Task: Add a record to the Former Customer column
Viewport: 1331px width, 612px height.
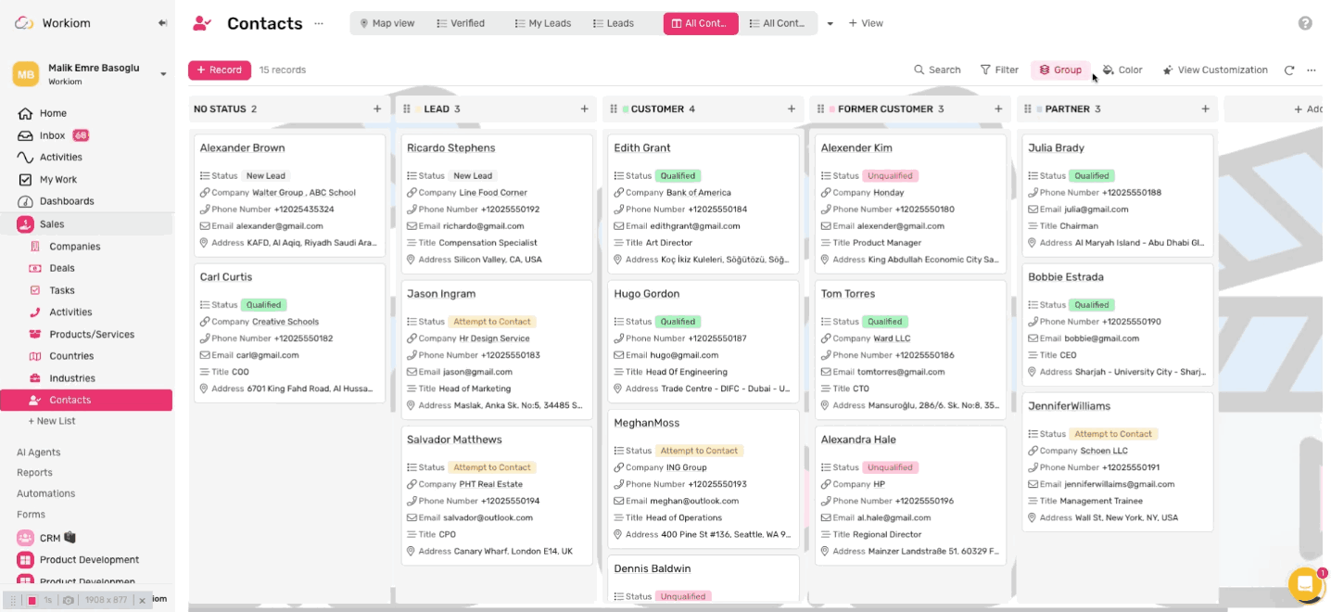Action: point(998,108)
